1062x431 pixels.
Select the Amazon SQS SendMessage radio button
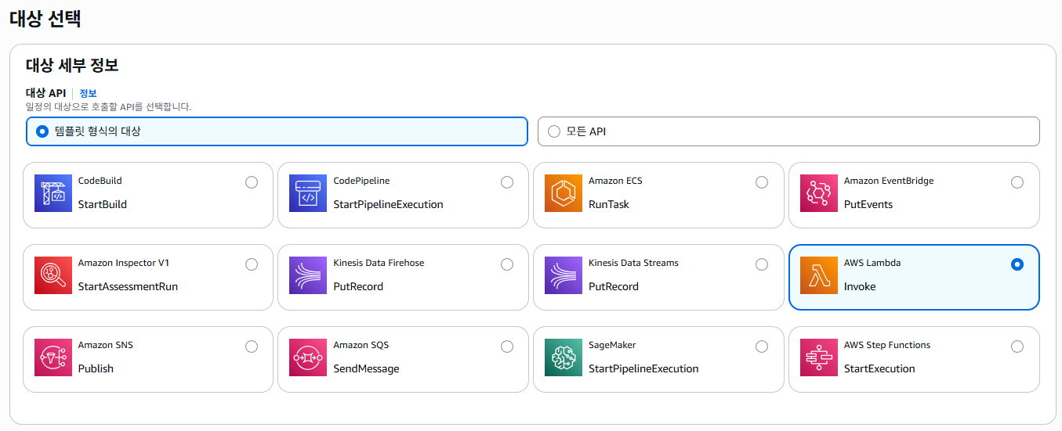[x=507, y=347]
